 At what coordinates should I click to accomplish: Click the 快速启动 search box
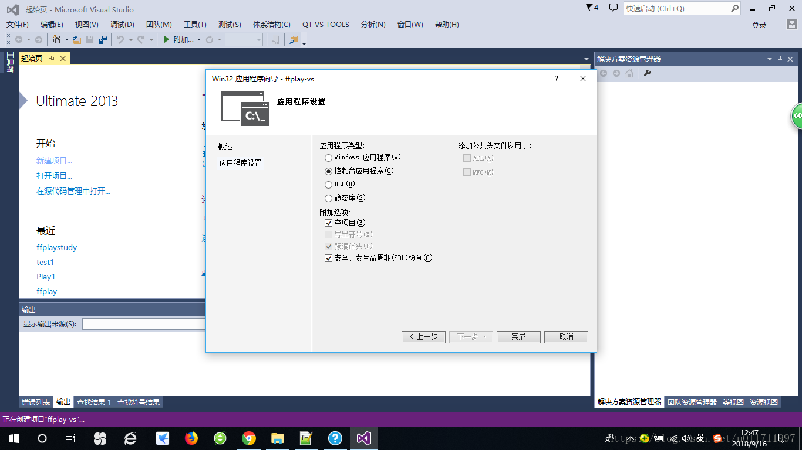click(x=676, y=9)
